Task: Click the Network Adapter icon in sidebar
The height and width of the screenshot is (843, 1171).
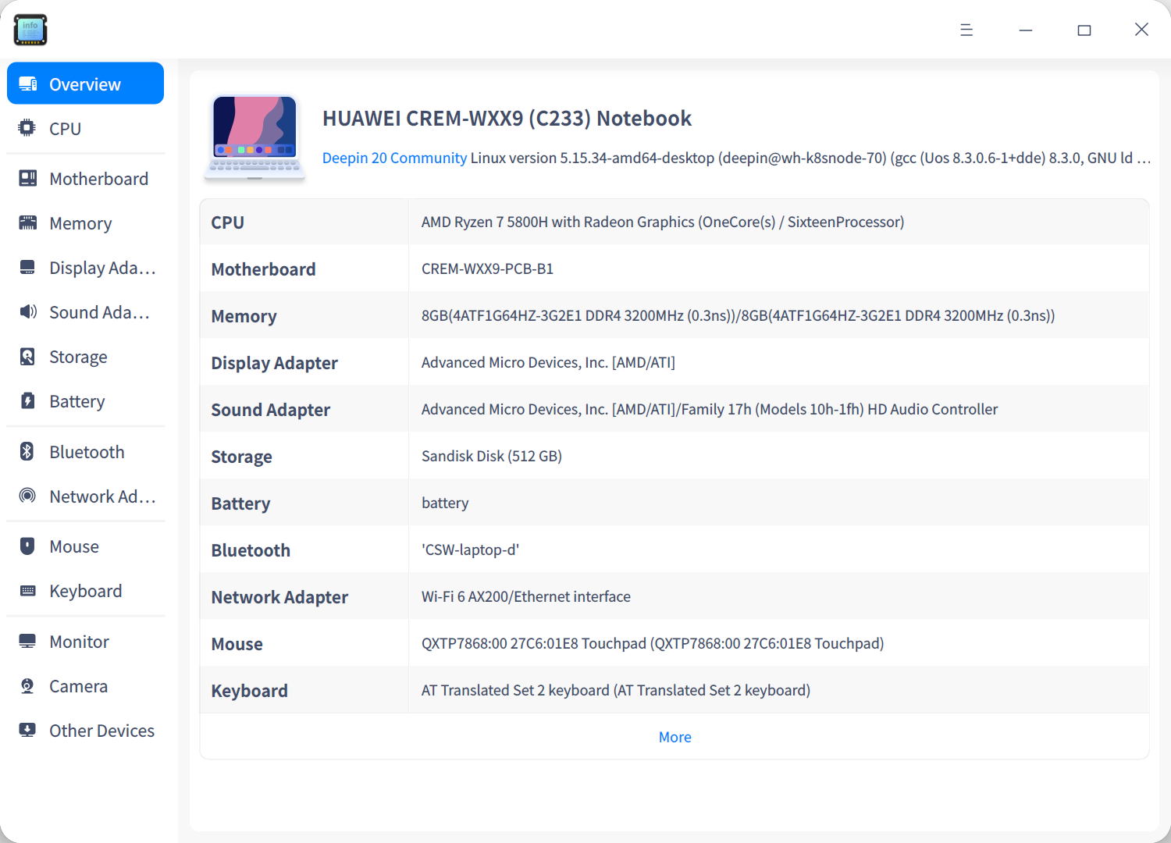Action: pyautogui.click(x=27, y=496)
